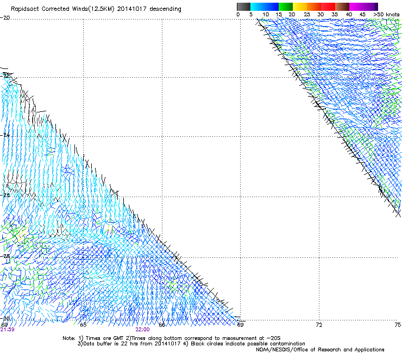Click the -20 latitude axis label

tap(5, 18)
